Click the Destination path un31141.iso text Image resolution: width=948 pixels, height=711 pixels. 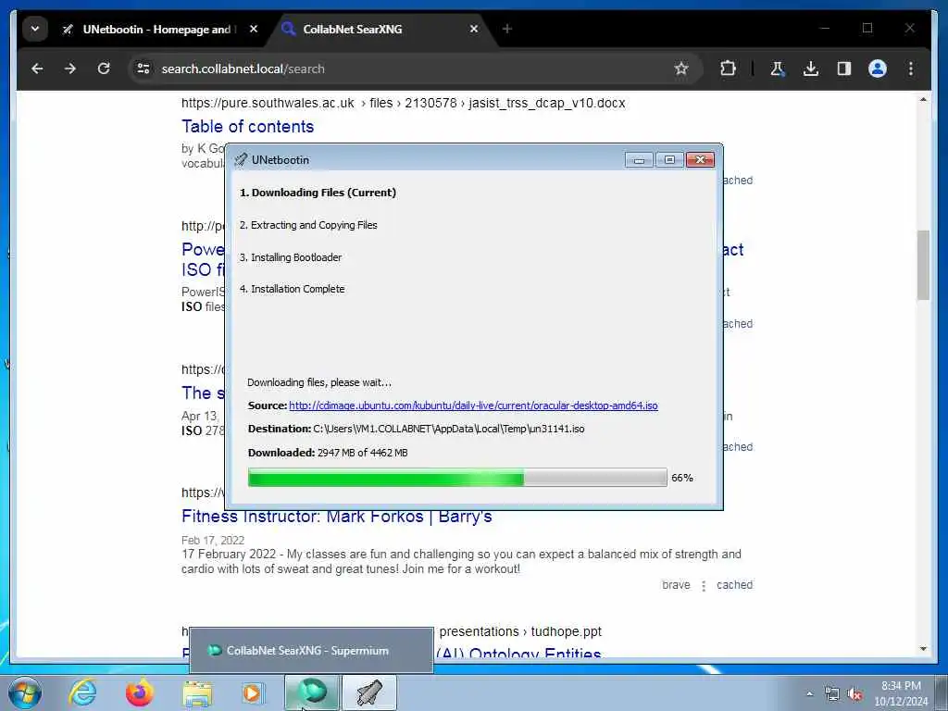point(449,429)
